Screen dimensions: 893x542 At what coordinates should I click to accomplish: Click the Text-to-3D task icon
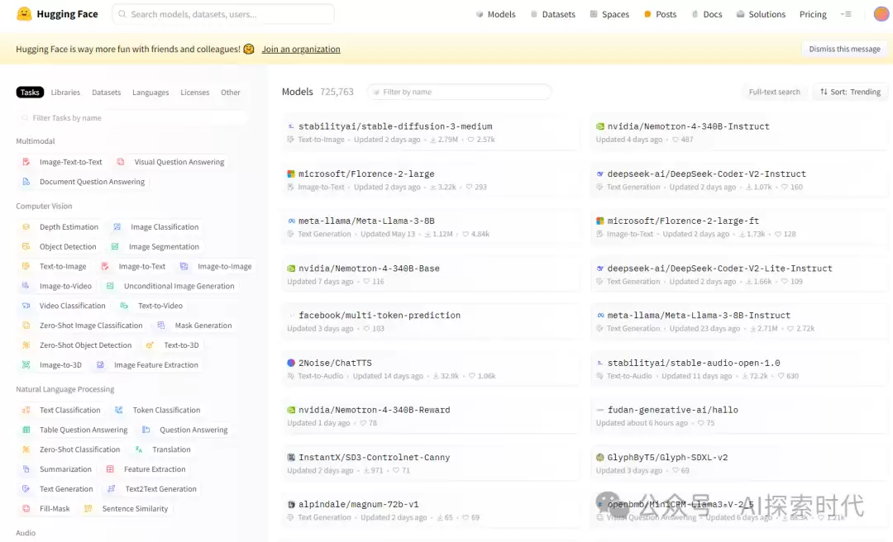point(150,345)
